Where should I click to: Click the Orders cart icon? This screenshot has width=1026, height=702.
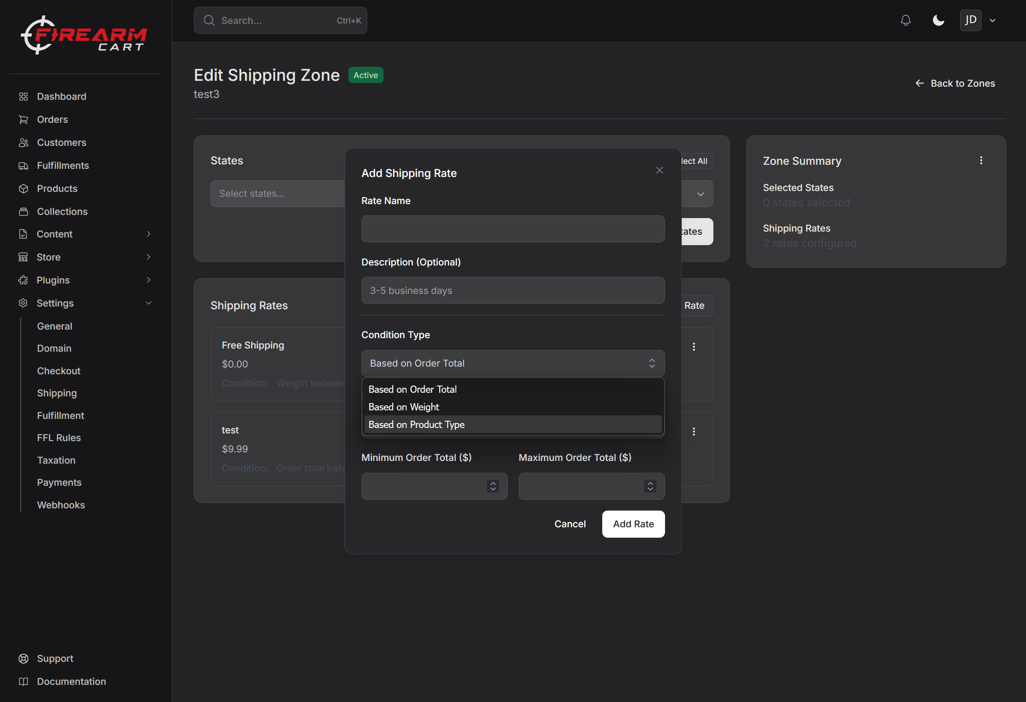tap(23, 120)
